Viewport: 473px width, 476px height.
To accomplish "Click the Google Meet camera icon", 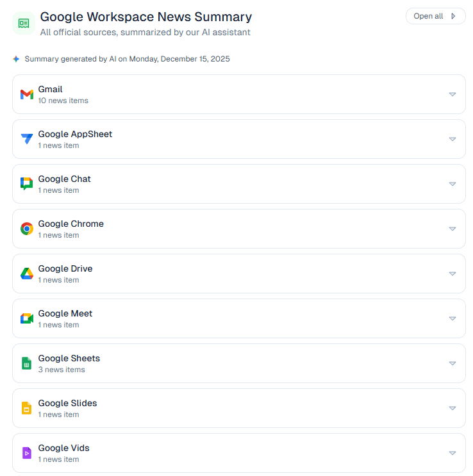I will [x=26, y=318].
